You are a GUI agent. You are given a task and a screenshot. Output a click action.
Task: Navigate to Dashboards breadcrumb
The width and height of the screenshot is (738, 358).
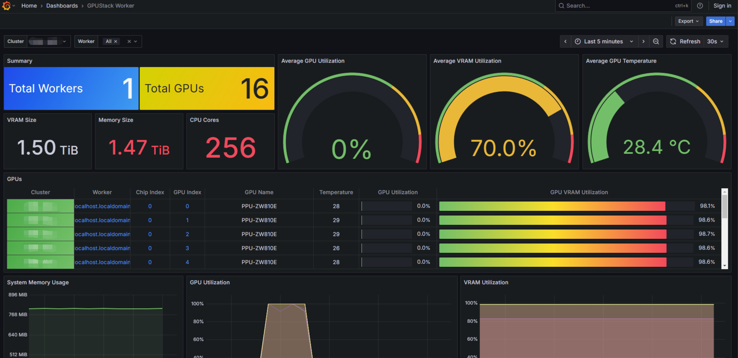pyautogui.click(x=62, y=6)
